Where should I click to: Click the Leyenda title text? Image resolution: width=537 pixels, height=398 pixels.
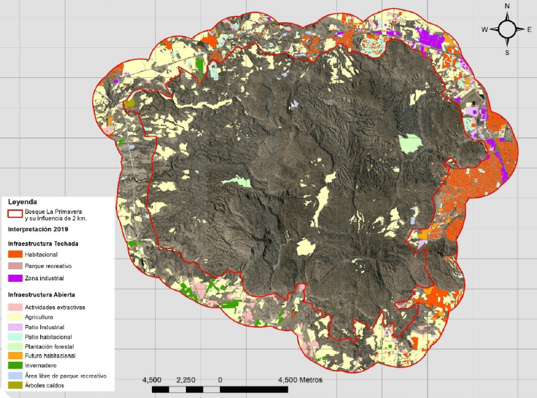coord(22,201)
